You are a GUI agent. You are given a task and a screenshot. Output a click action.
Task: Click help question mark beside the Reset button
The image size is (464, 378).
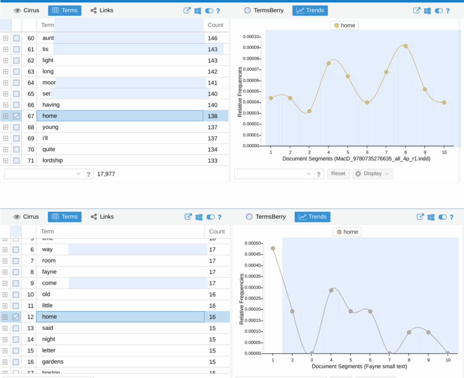[x=319, y=174]
